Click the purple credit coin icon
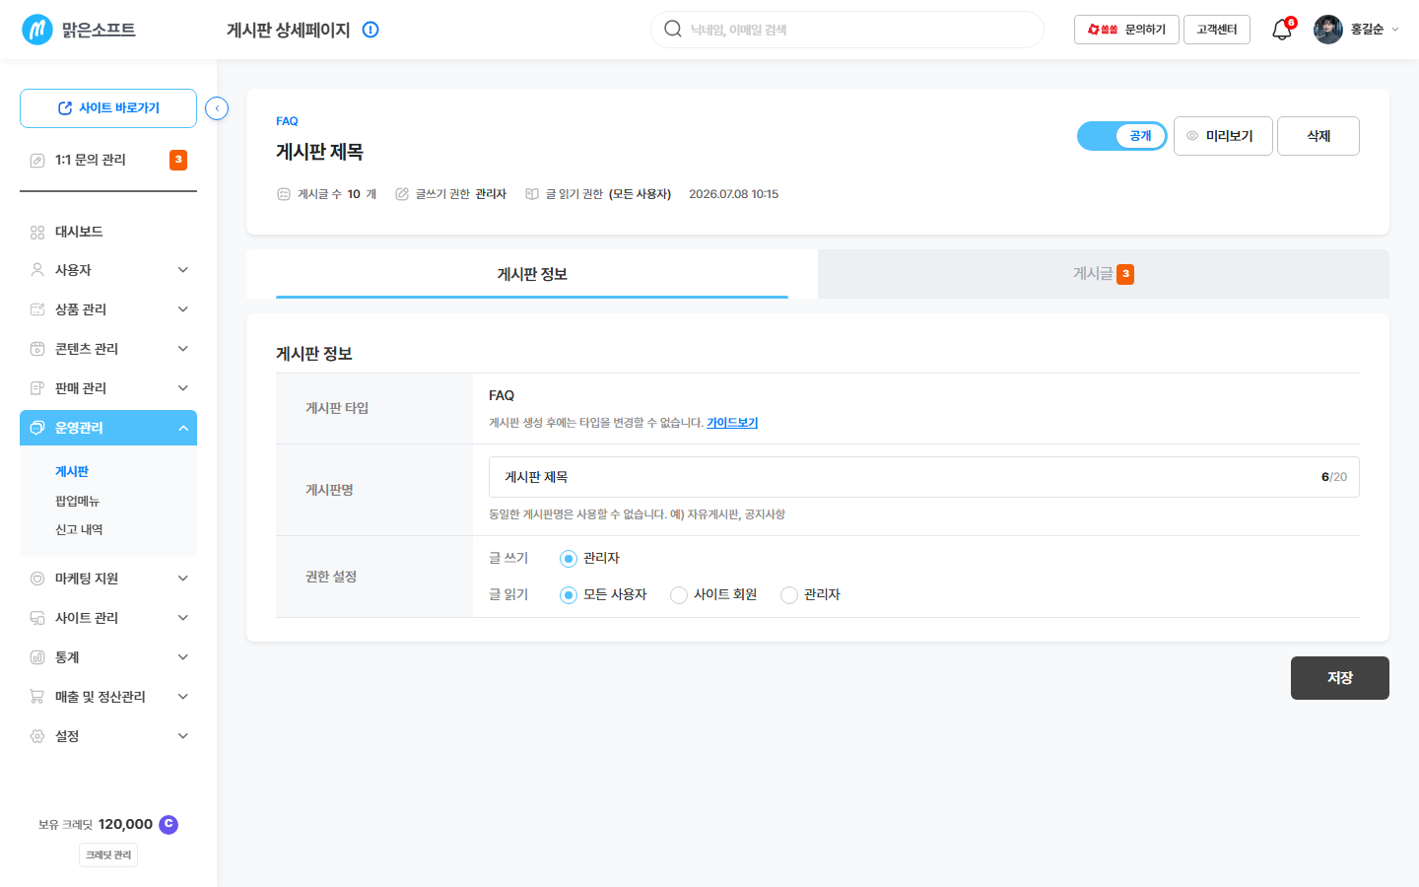The width and height of the screenshot is (1419, 887). click(x=169, y=824)
